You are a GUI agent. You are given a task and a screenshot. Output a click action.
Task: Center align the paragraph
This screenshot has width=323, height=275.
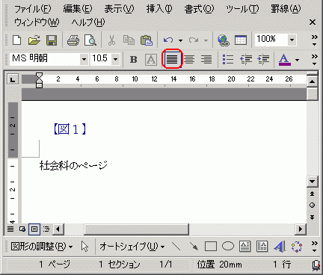[x=189, y=59]
